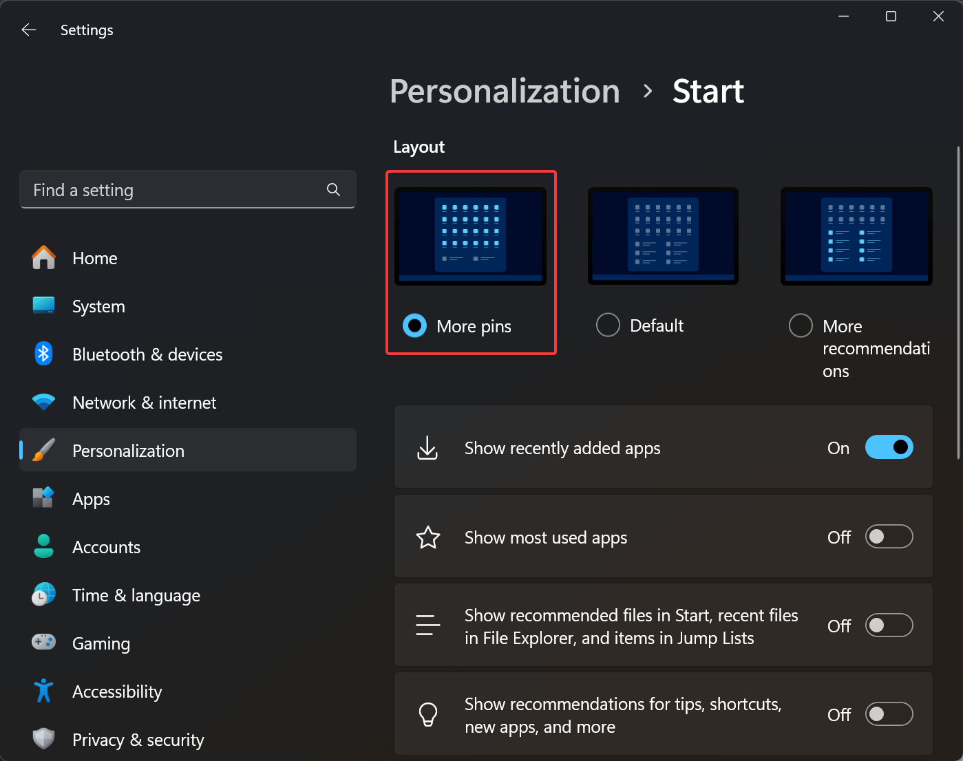Go to Bluetooth & devices settings

[188, 354]
